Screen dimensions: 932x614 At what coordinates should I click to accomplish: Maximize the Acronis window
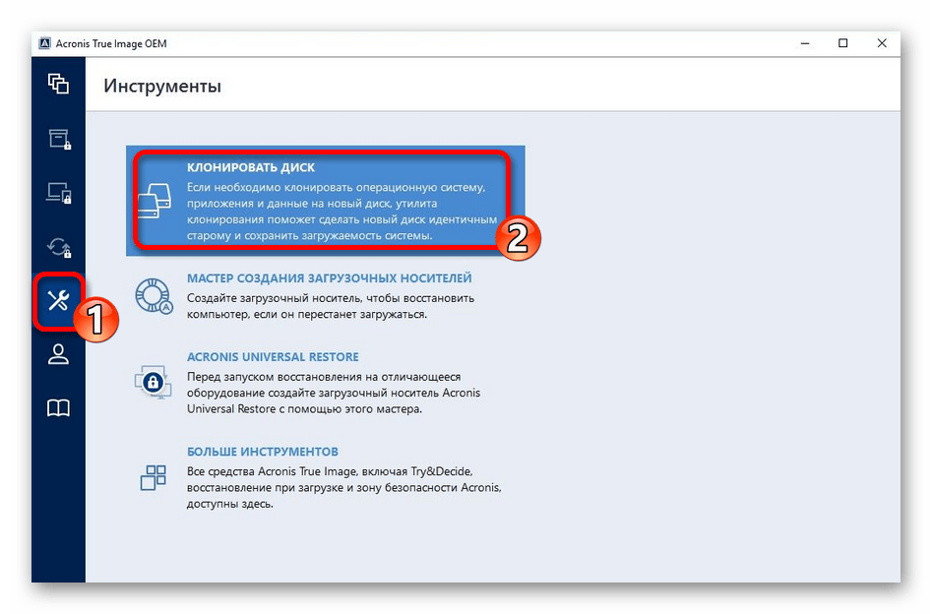point(842,43)
